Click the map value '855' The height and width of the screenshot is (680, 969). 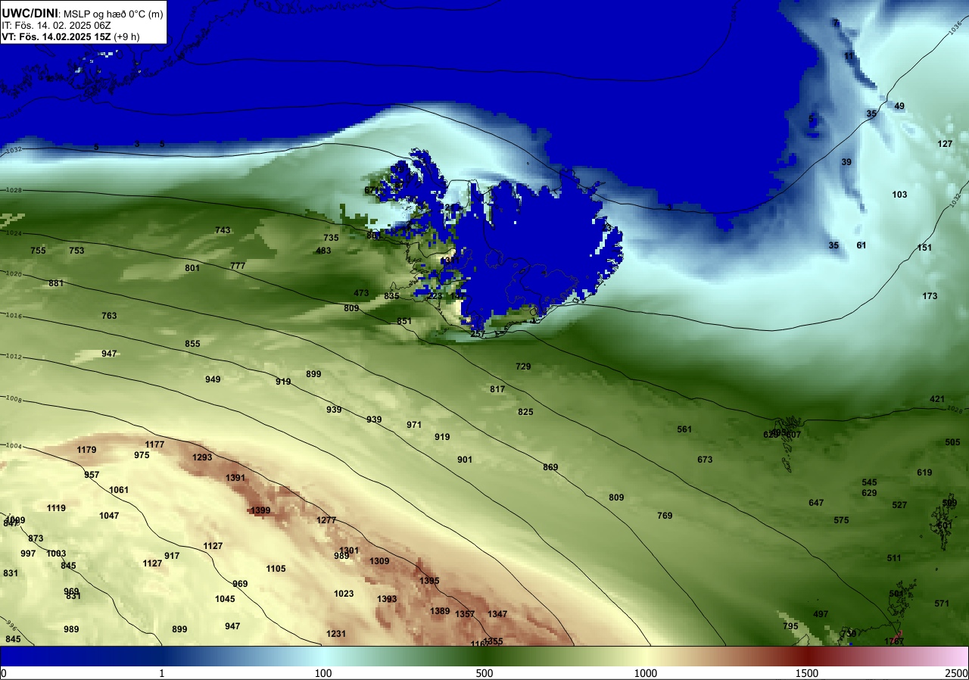192,344
